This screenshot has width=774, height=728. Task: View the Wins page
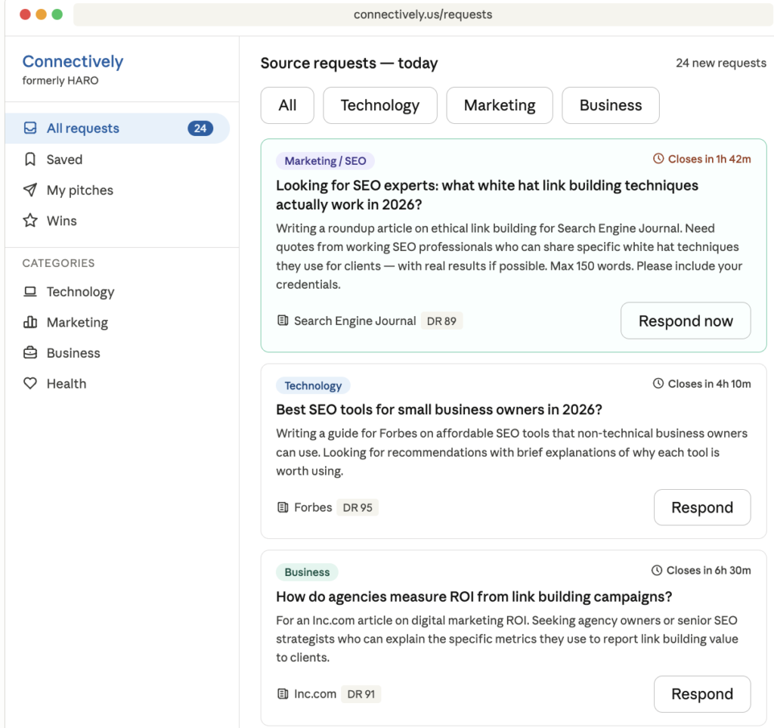point(117,221)
